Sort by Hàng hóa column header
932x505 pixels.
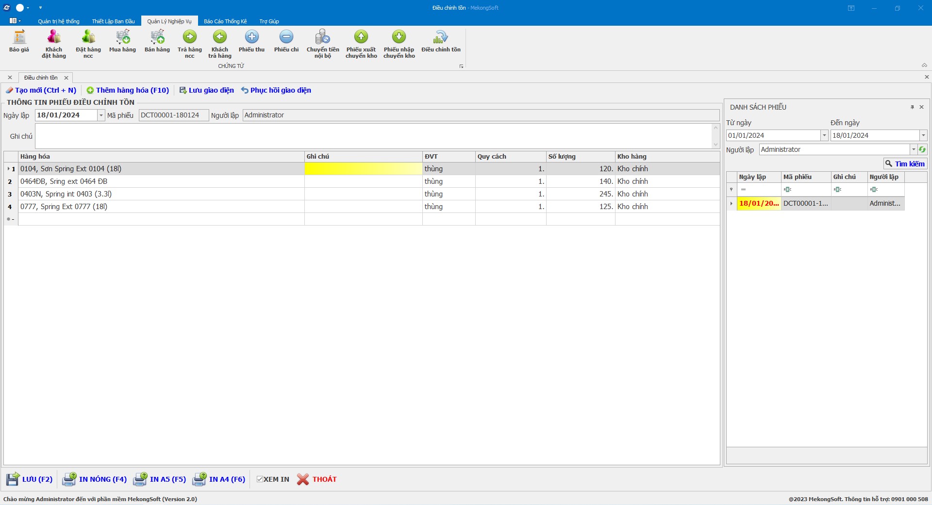point(161,157)
